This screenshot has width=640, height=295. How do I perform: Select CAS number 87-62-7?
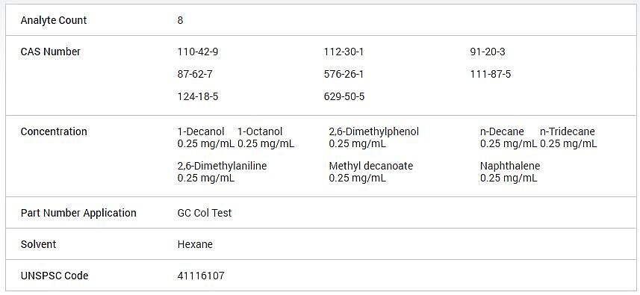click(x=195, y=74)
